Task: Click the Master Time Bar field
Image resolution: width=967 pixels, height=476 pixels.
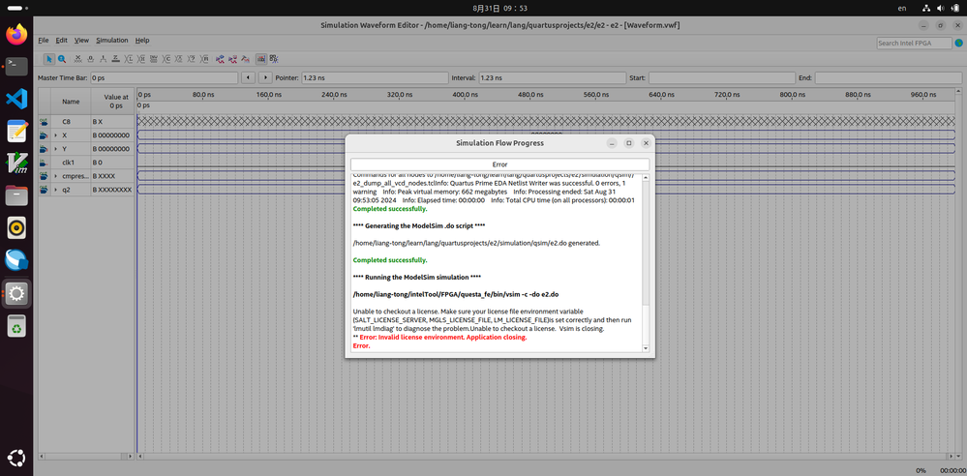Action: [164, 78]
